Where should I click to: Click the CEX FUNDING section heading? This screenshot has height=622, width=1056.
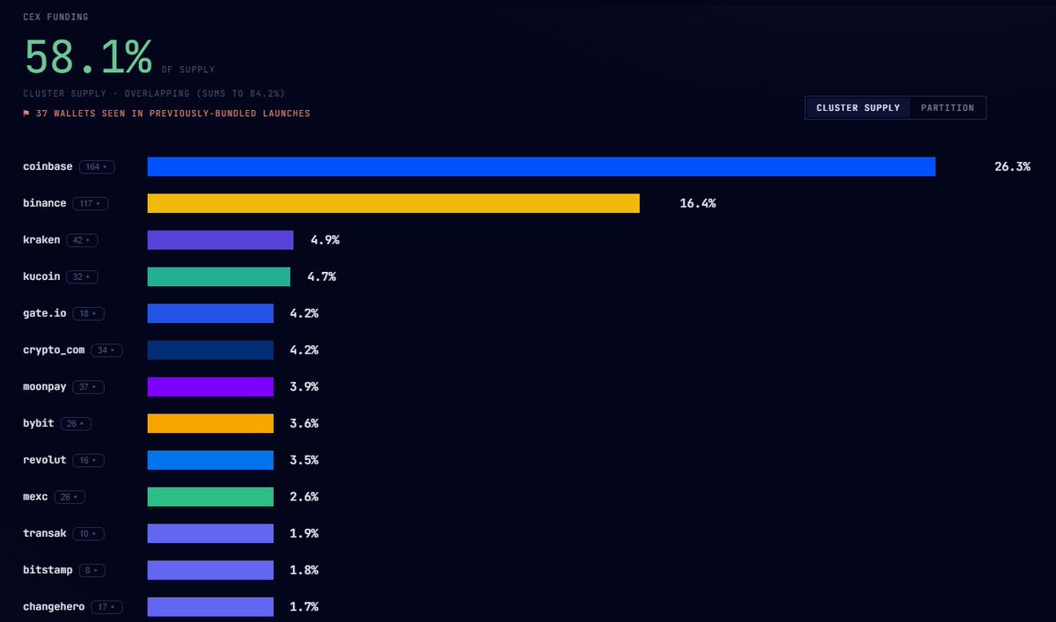click(55, 17)
